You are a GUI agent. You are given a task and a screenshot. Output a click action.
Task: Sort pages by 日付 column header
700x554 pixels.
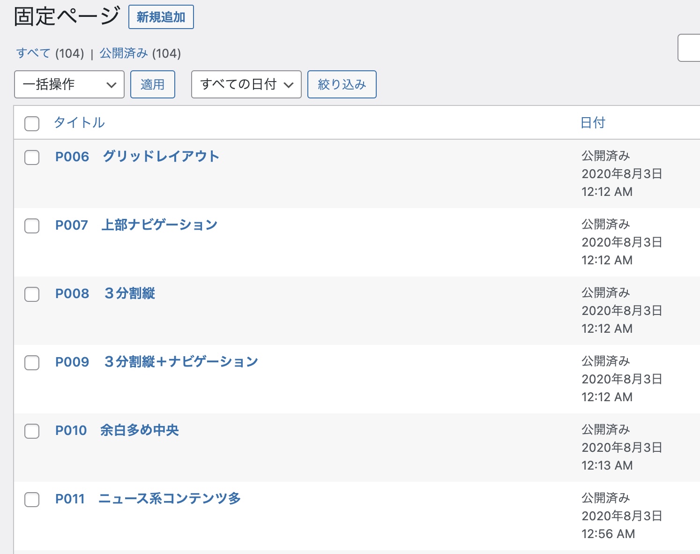point(593,123)
